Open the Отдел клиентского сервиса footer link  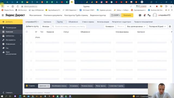pos(34,93)
